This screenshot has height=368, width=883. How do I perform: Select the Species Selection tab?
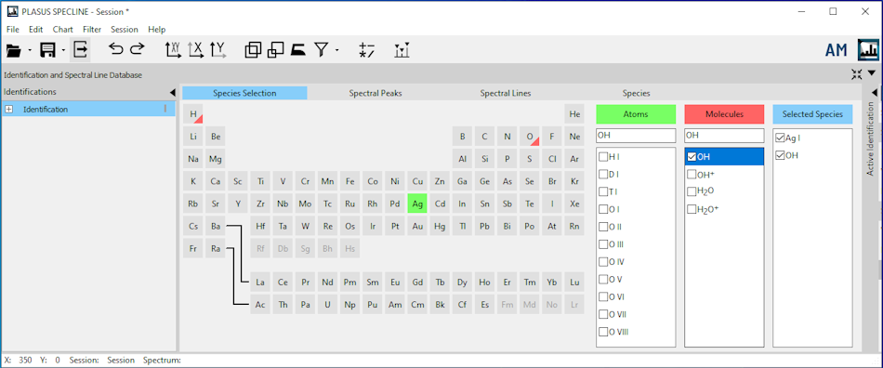[244, 94]
